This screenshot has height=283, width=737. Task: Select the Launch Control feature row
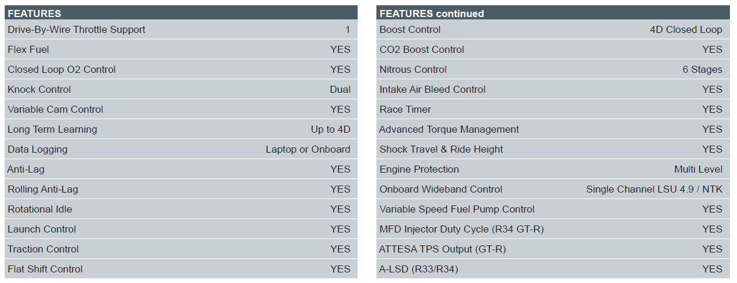point(181,229)
